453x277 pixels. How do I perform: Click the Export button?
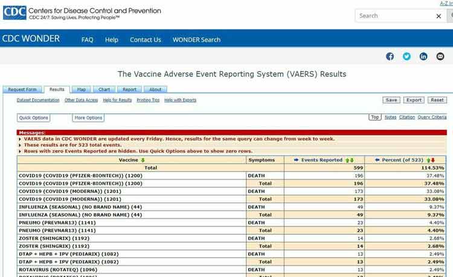coord(414,100)
